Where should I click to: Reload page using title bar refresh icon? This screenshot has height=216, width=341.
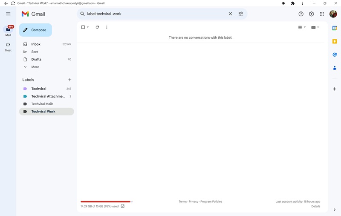pyautogui.click(x=13, y=3)
